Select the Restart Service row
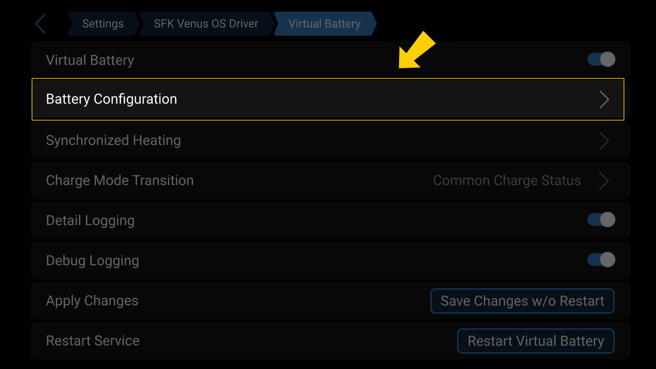Viewport: 656px width, 369px height. [x=93, y=341]
